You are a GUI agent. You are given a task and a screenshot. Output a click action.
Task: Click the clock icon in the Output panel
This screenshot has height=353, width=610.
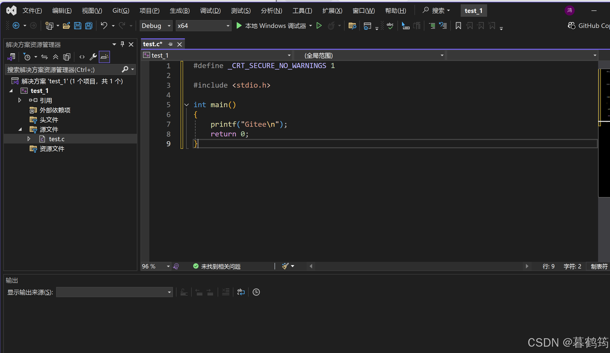(256, 292)
